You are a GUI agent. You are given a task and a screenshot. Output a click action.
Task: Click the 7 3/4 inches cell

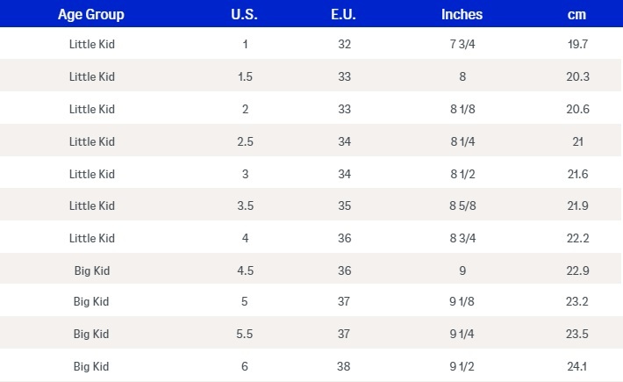tap(462, 44)
